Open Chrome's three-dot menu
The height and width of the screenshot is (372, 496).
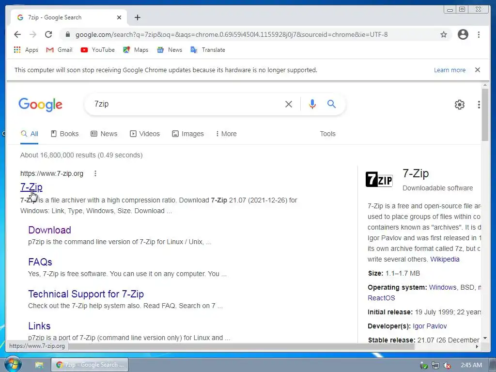(479, 34)
